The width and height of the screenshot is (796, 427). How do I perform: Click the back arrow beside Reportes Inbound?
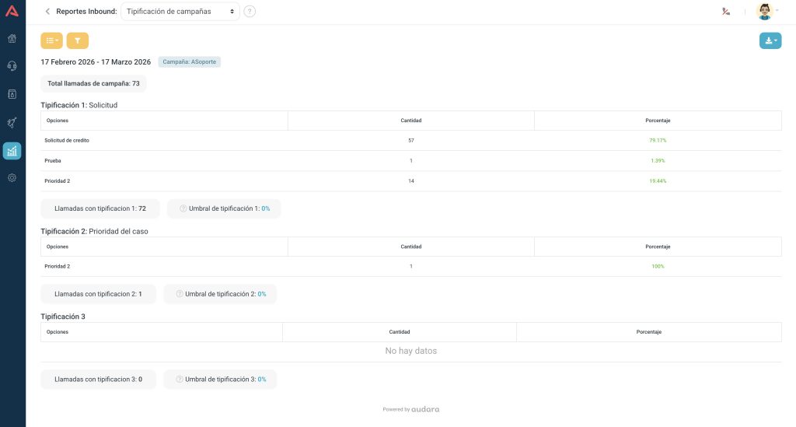point(47,12)
